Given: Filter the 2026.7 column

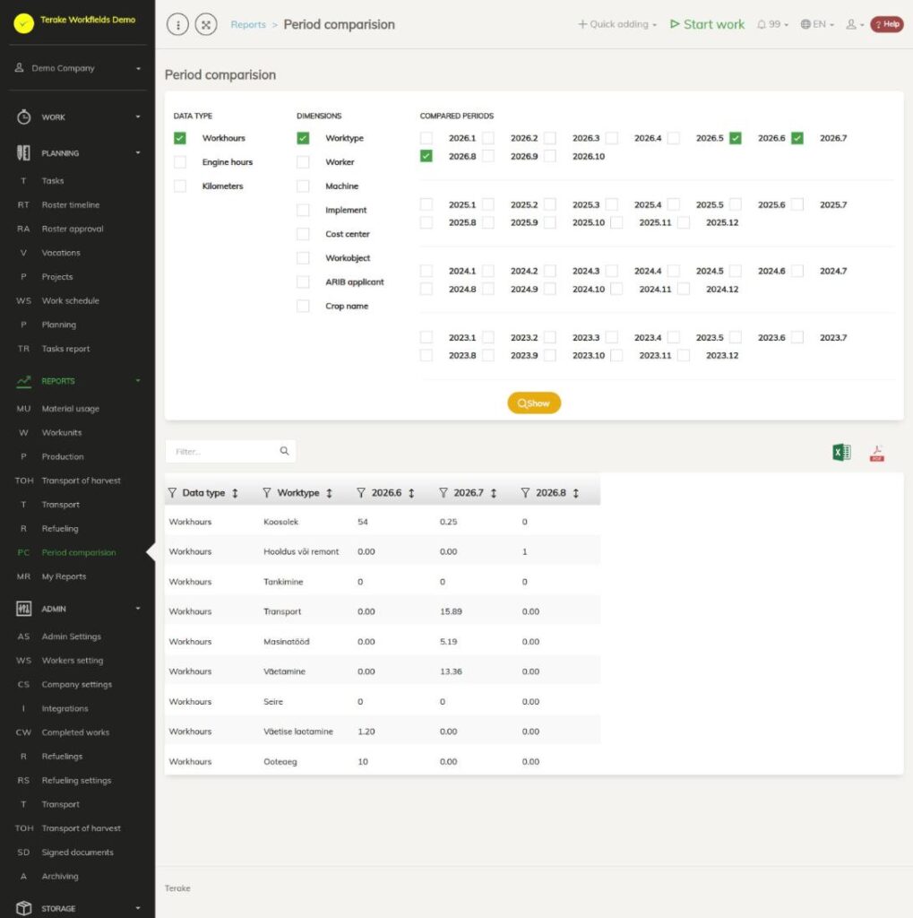Looking at the screenshot, I should coord(443,493).
